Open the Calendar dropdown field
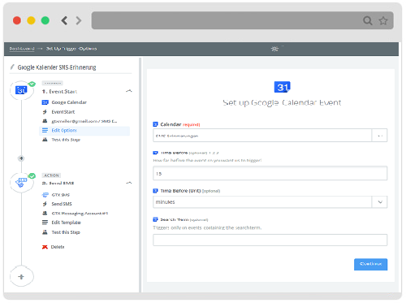 tap(270, 136)
